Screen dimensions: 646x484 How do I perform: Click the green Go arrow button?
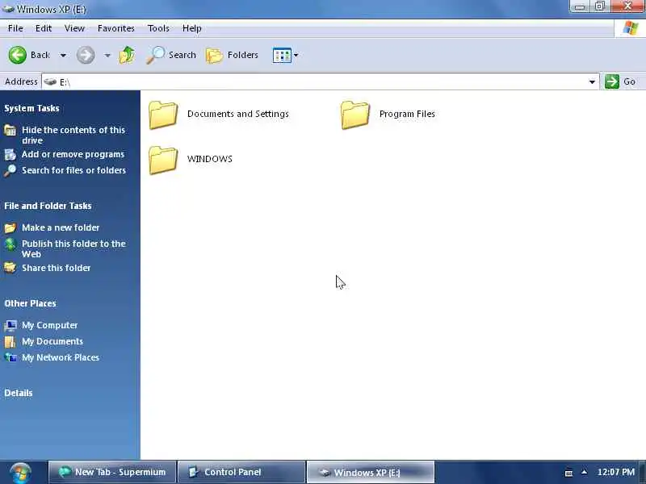click(612, 81)
